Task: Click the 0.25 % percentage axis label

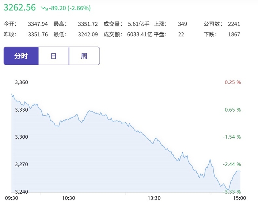Action: tap(232, 82)
